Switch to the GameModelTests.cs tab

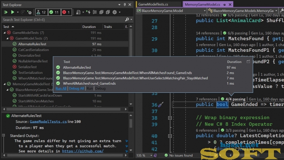[153, 4]
